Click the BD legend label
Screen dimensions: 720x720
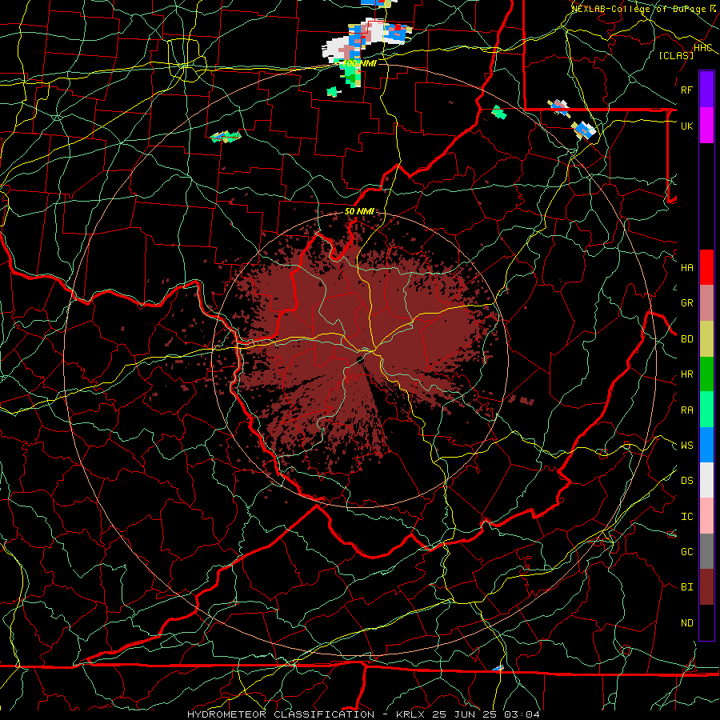687,339
